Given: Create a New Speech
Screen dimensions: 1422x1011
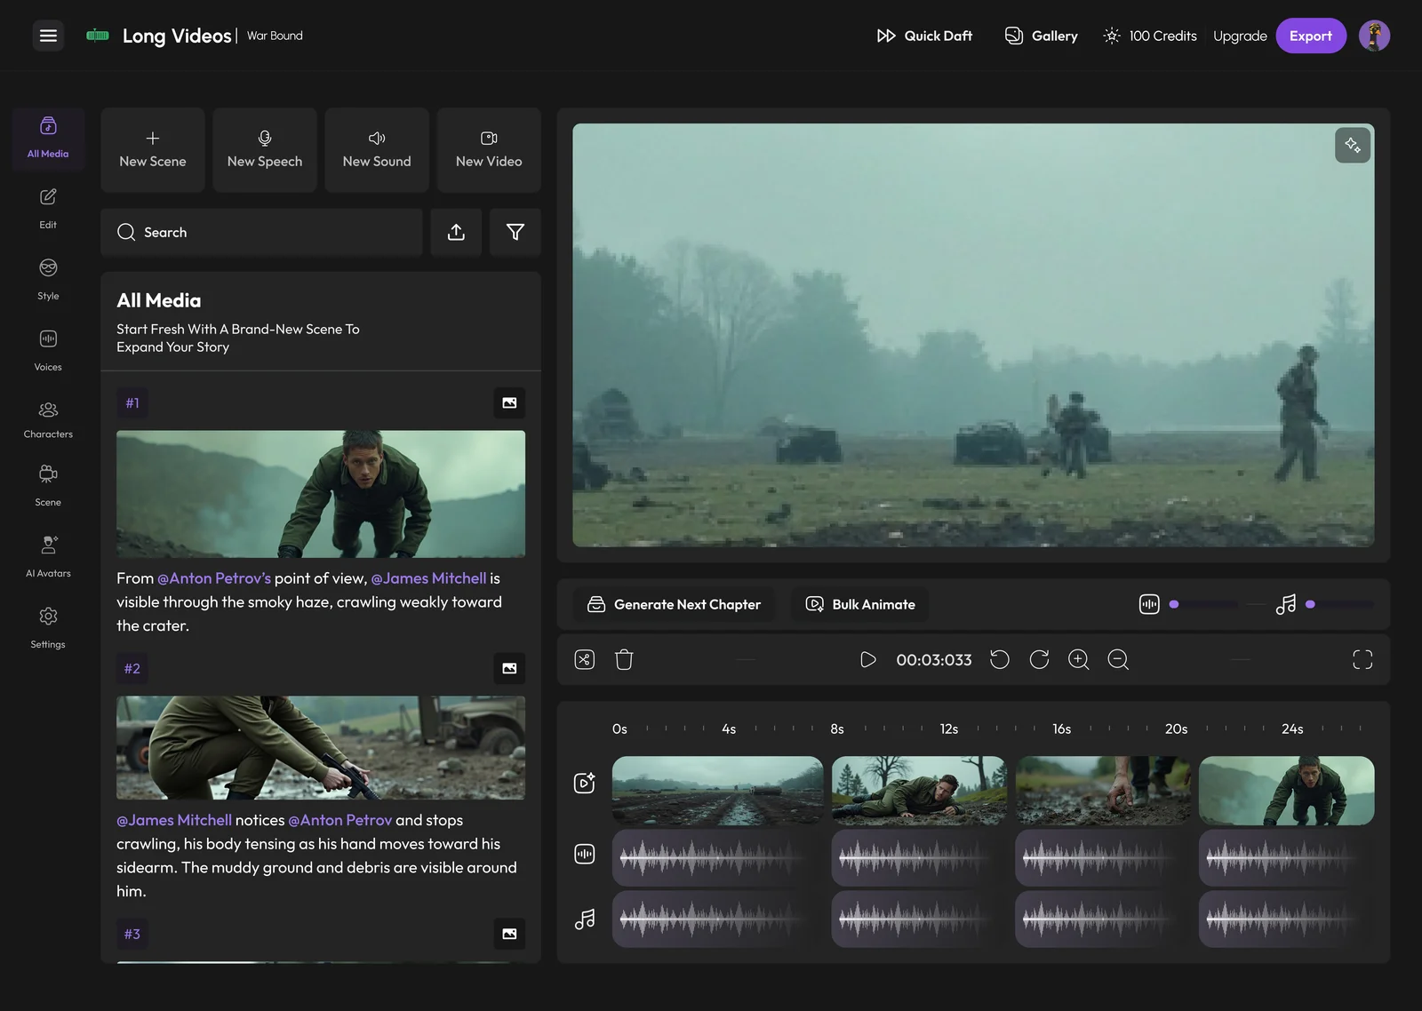Looking at the screenshot, I should 265,150.
